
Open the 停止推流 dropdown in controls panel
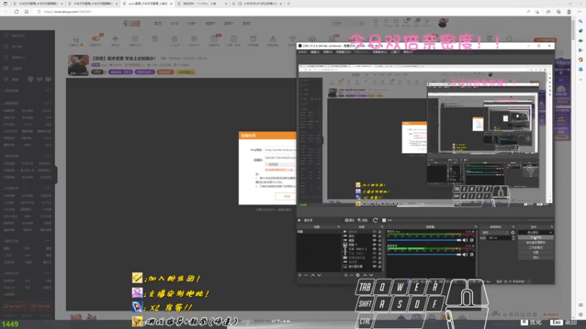tap(551, 232)
